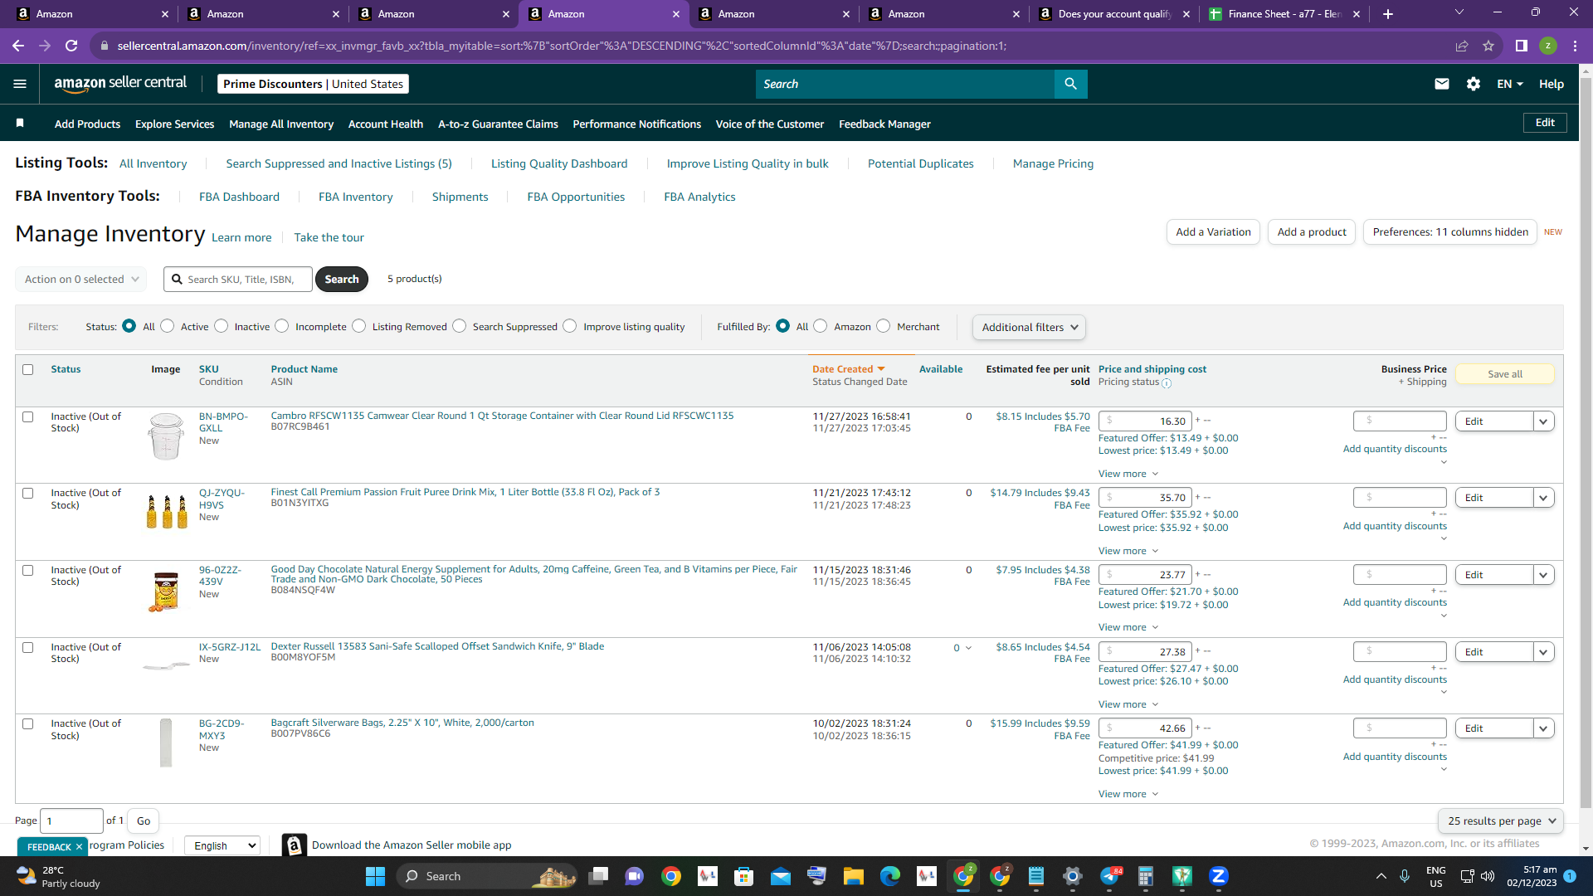Filter status by Inactive radio button

pyautogui.click(x=222, y=326)
